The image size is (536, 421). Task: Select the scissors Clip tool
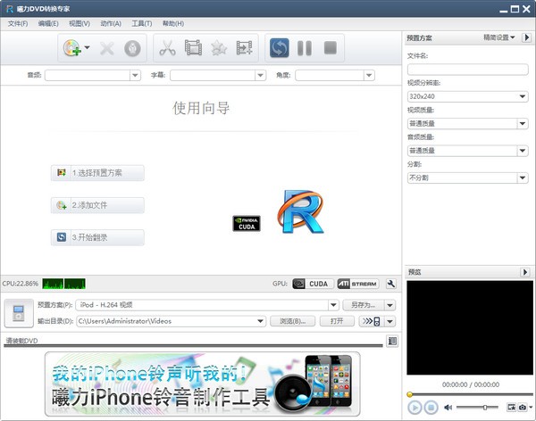(x=168, y=48)
